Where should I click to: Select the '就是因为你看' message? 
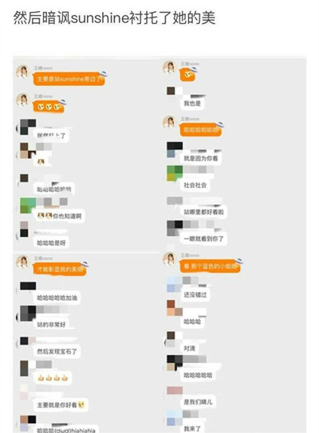point(201,158)
